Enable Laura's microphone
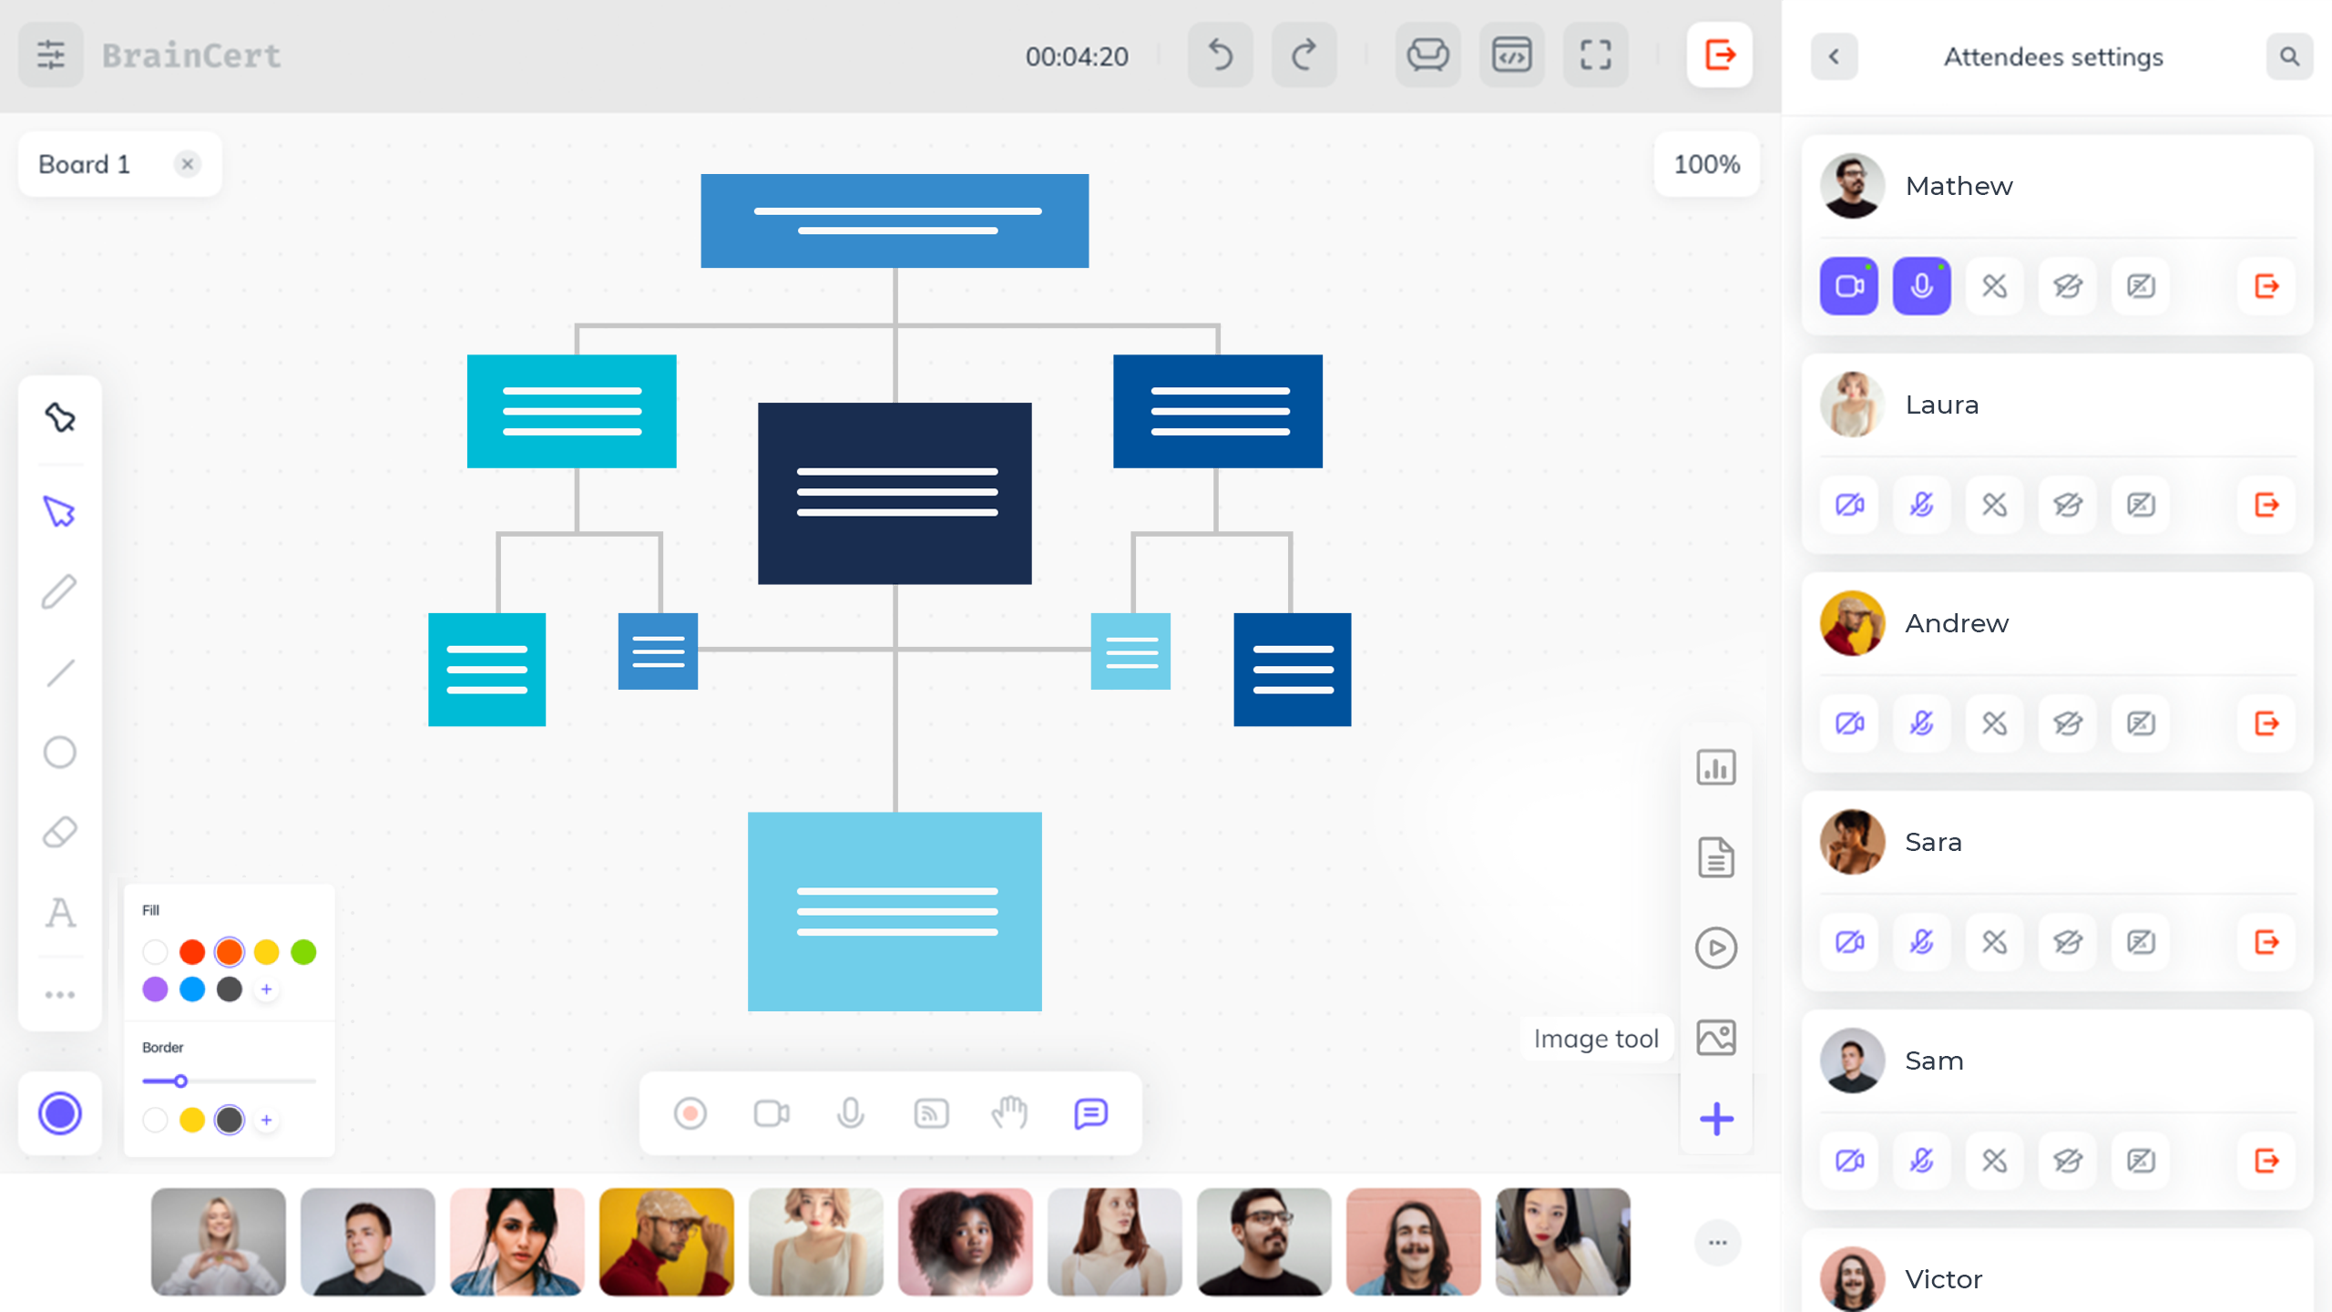The image size is (2332, 1312). click(x=1922, y=505)
